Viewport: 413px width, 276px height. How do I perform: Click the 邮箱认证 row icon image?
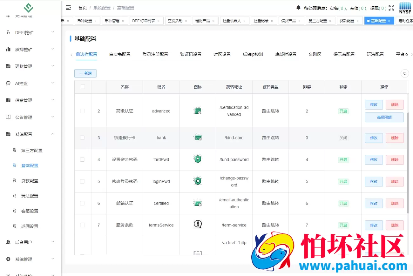198,203
